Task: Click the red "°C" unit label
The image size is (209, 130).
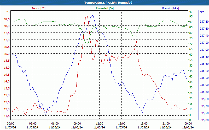Action: 8,12
